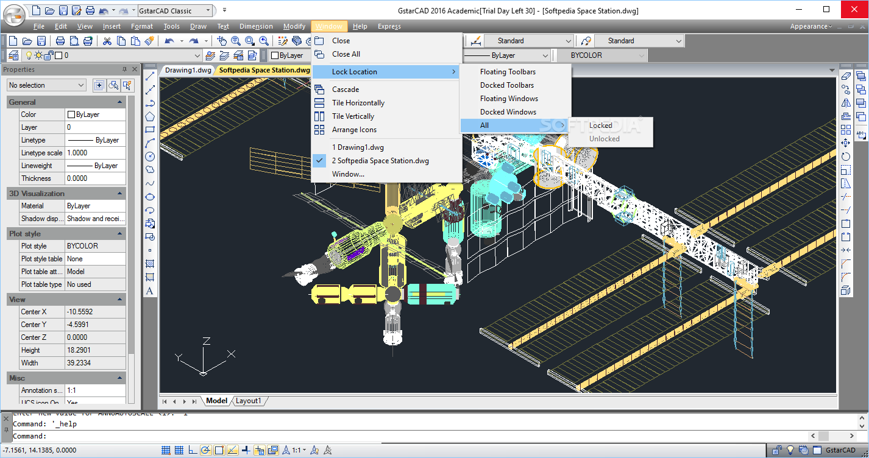Open the Layer Properties Manager icon
Viewport: 869px width, 458px height.
[x=13, y=55]
